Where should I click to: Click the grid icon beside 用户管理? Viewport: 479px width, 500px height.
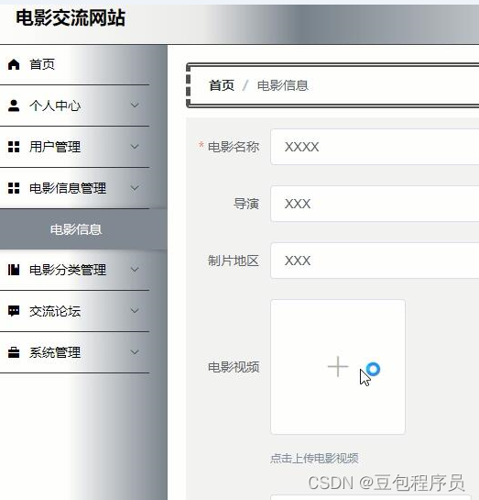pyautogui.click(x=14, y=147)
